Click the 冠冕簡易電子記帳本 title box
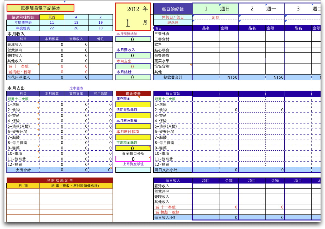Viewport: 325px width, 229px height. [40, 8]
